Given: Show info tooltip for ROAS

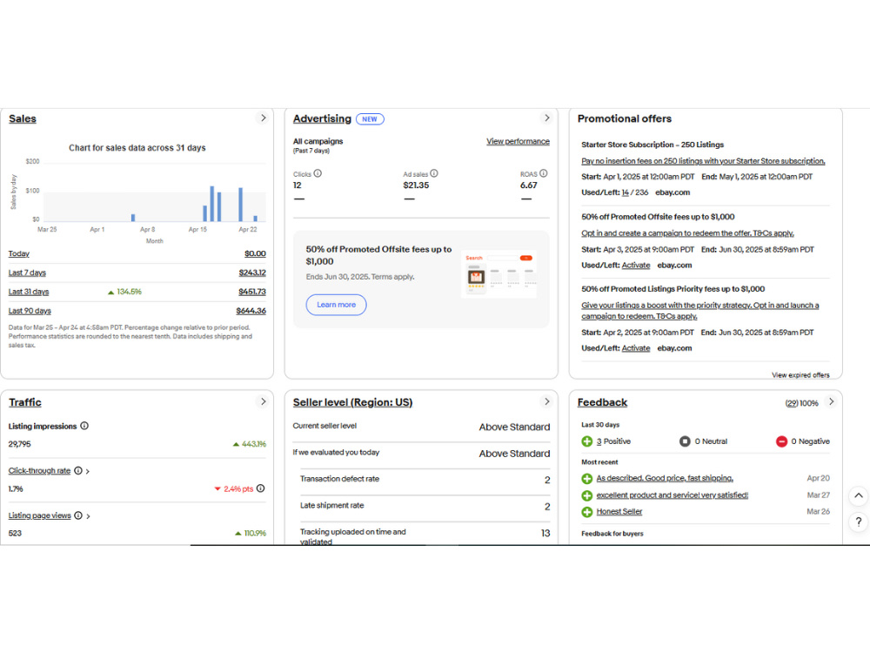Looking at the screenshot, I should click(x=543, y=173).
